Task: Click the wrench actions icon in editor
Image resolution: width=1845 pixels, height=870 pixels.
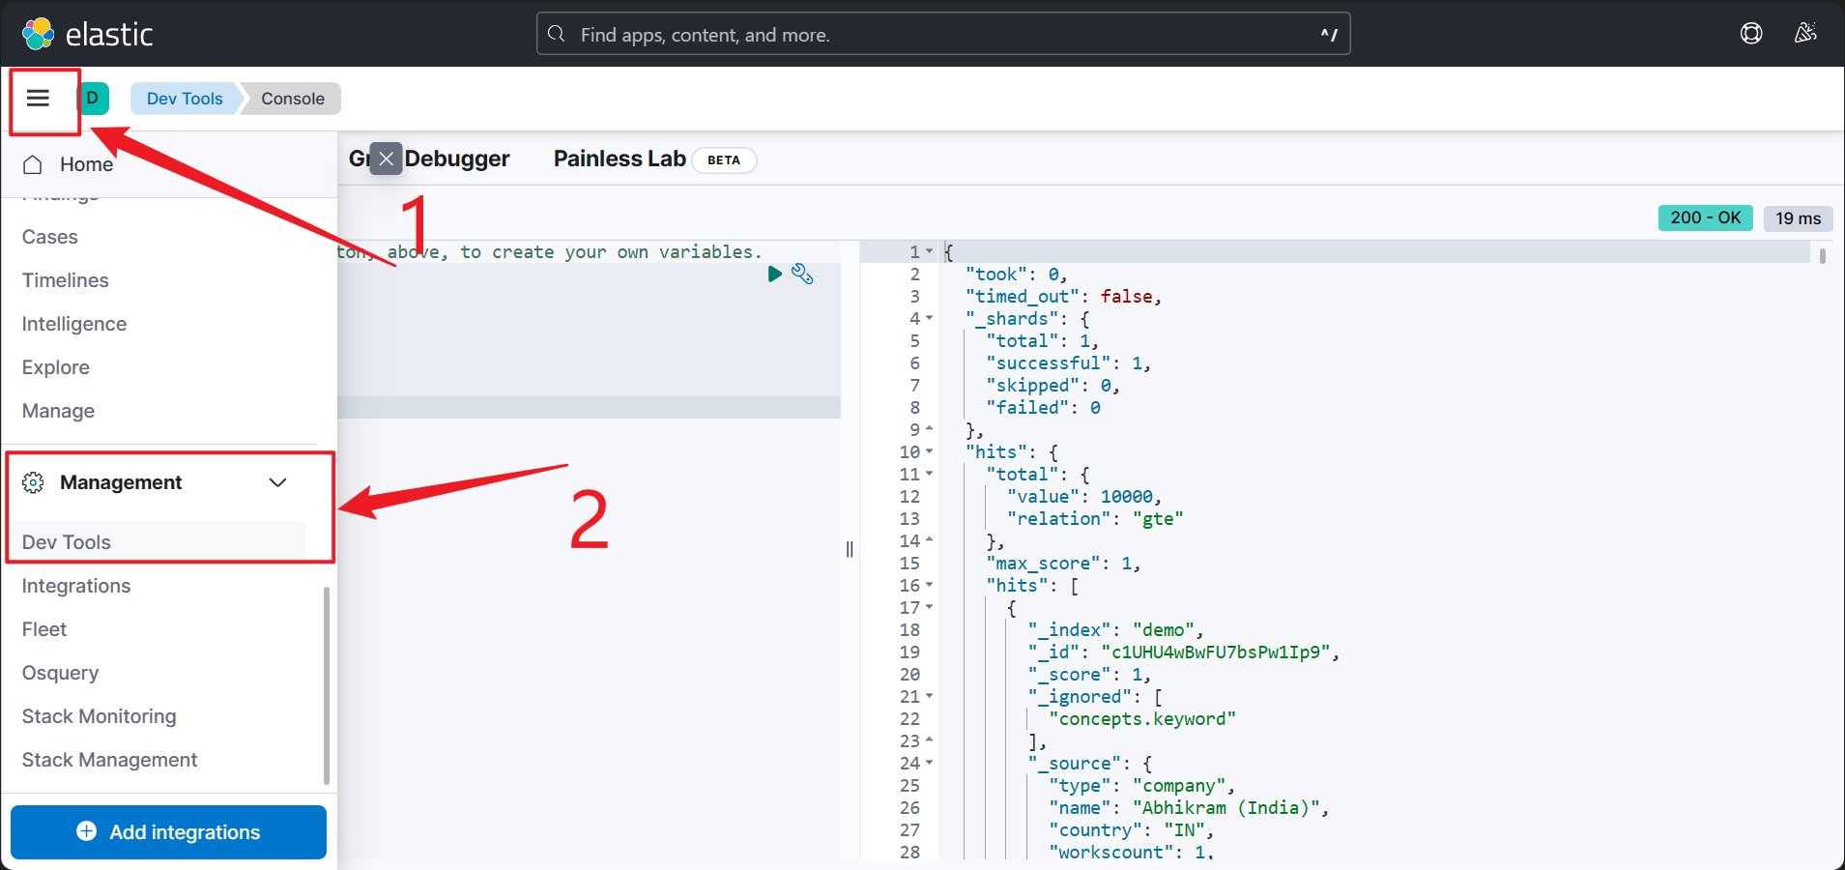Action: (802, 274)
